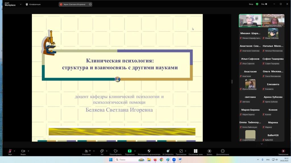Open the Вид view layout menu

(x=264, y=4)
